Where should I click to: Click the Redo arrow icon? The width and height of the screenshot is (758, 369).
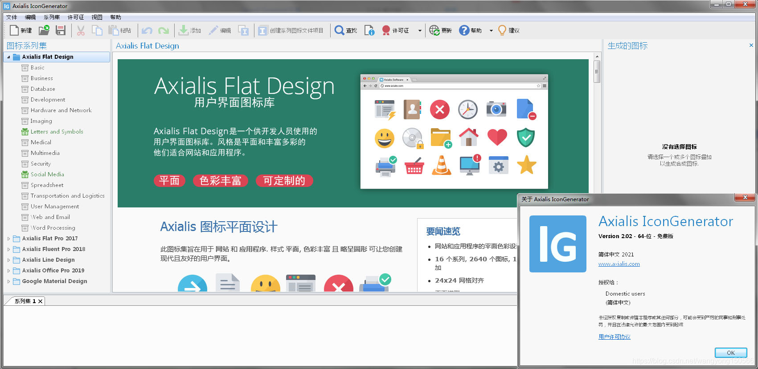coord(164,30)
